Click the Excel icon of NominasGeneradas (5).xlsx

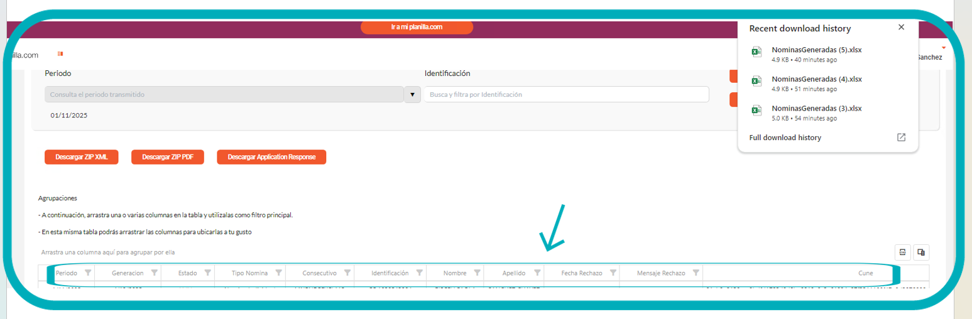(x=757, y=53)
